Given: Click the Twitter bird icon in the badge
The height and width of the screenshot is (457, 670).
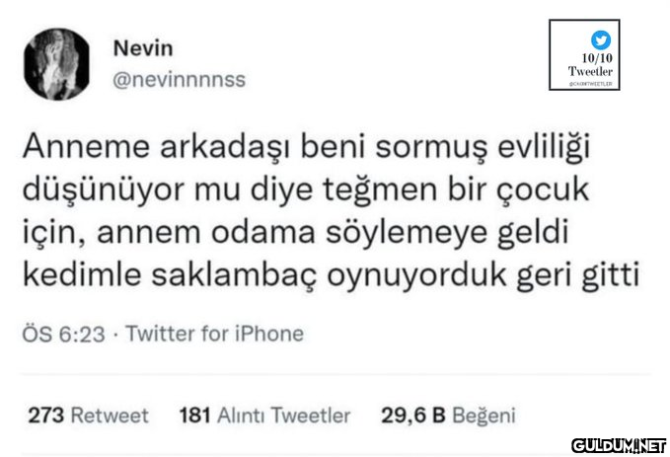Looking at the screenshot, I should 601,40.
